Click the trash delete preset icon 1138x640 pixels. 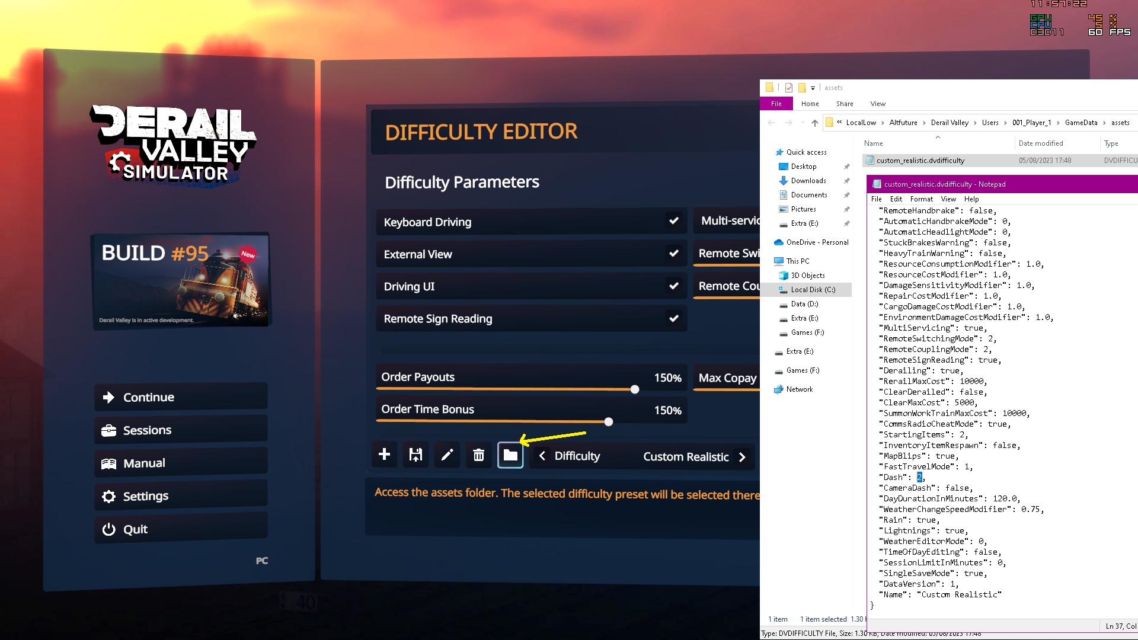tap(479, 455)
